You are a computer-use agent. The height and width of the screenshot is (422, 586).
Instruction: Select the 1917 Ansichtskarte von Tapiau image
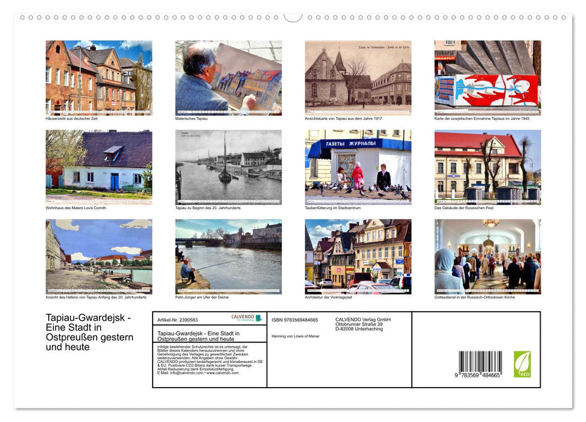(358, 78)
